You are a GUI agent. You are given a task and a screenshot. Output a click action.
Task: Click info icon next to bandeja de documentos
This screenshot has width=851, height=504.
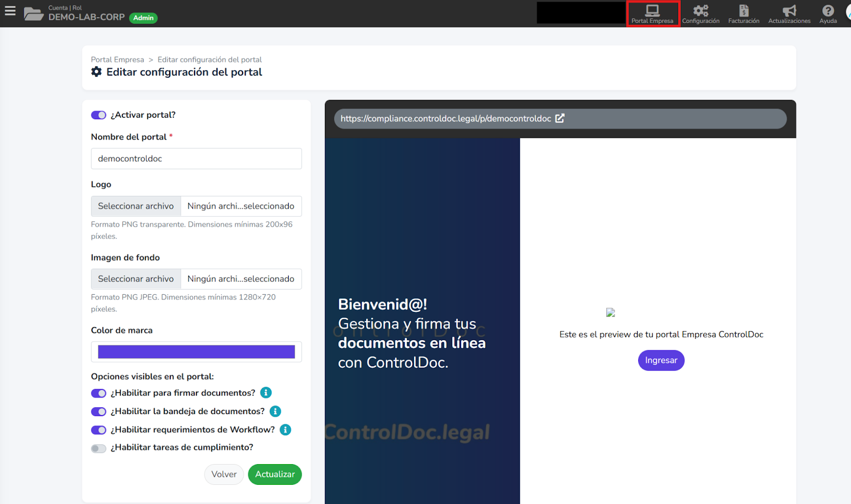pos(275,411)
